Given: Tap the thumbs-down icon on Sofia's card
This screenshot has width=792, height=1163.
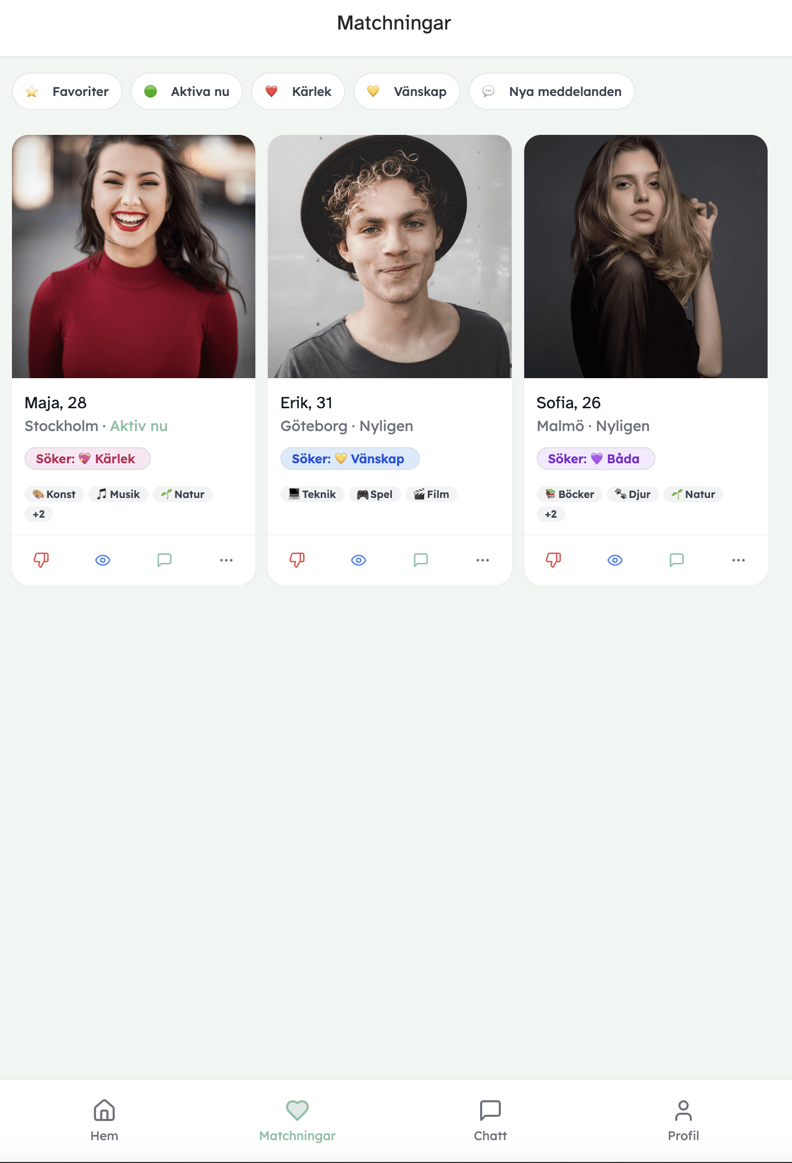Looking at the screenshot, I should [553, 560].
